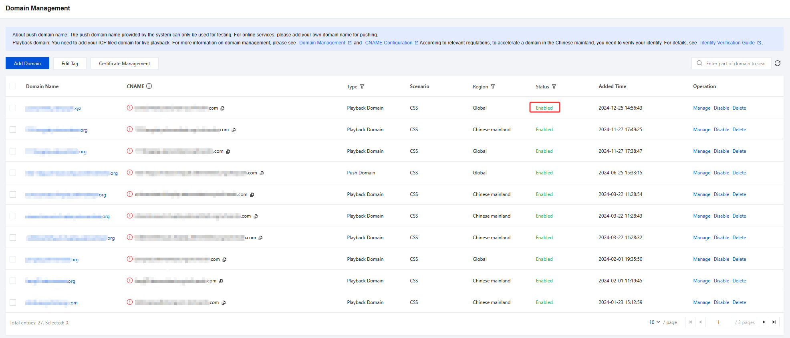Jump to the last page arrow
This screenshot has width=790, height=338.
click(774, 322)
